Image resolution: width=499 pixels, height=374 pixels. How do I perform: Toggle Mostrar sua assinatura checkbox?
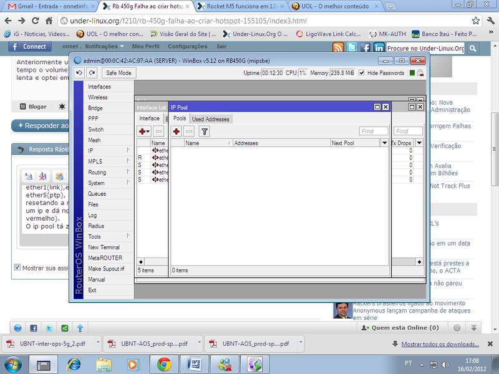point(17,267)
